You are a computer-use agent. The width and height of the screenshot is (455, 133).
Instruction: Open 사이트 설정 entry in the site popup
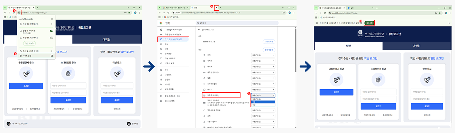(36, 55)
